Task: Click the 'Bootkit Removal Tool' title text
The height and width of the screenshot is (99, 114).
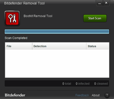Action: [38, 16]
